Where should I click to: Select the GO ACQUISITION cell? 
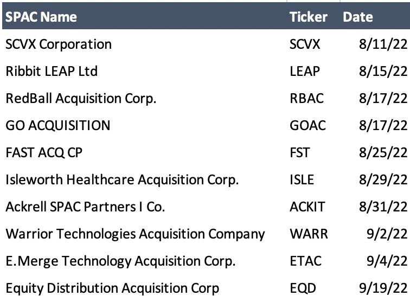tap(58, 125)
